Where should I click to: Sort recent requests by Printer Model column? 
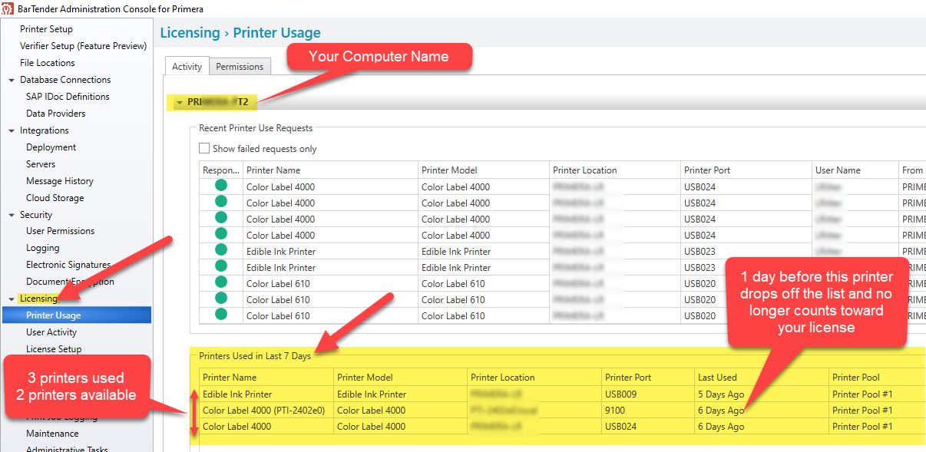click(x=484, y=170)
